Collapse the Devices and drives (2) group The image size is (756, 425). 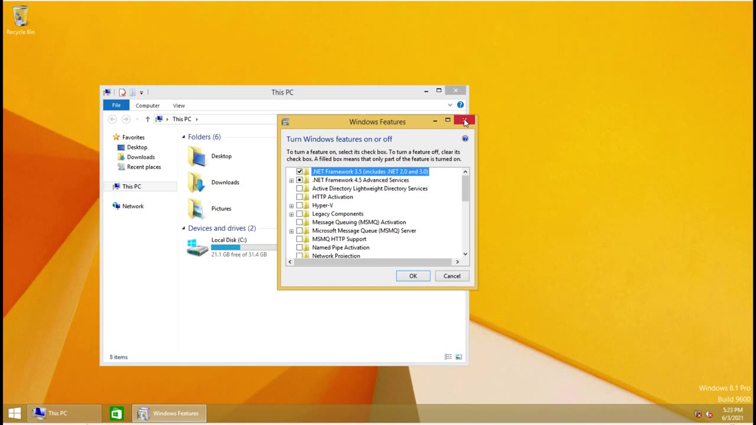click(184, 228)
